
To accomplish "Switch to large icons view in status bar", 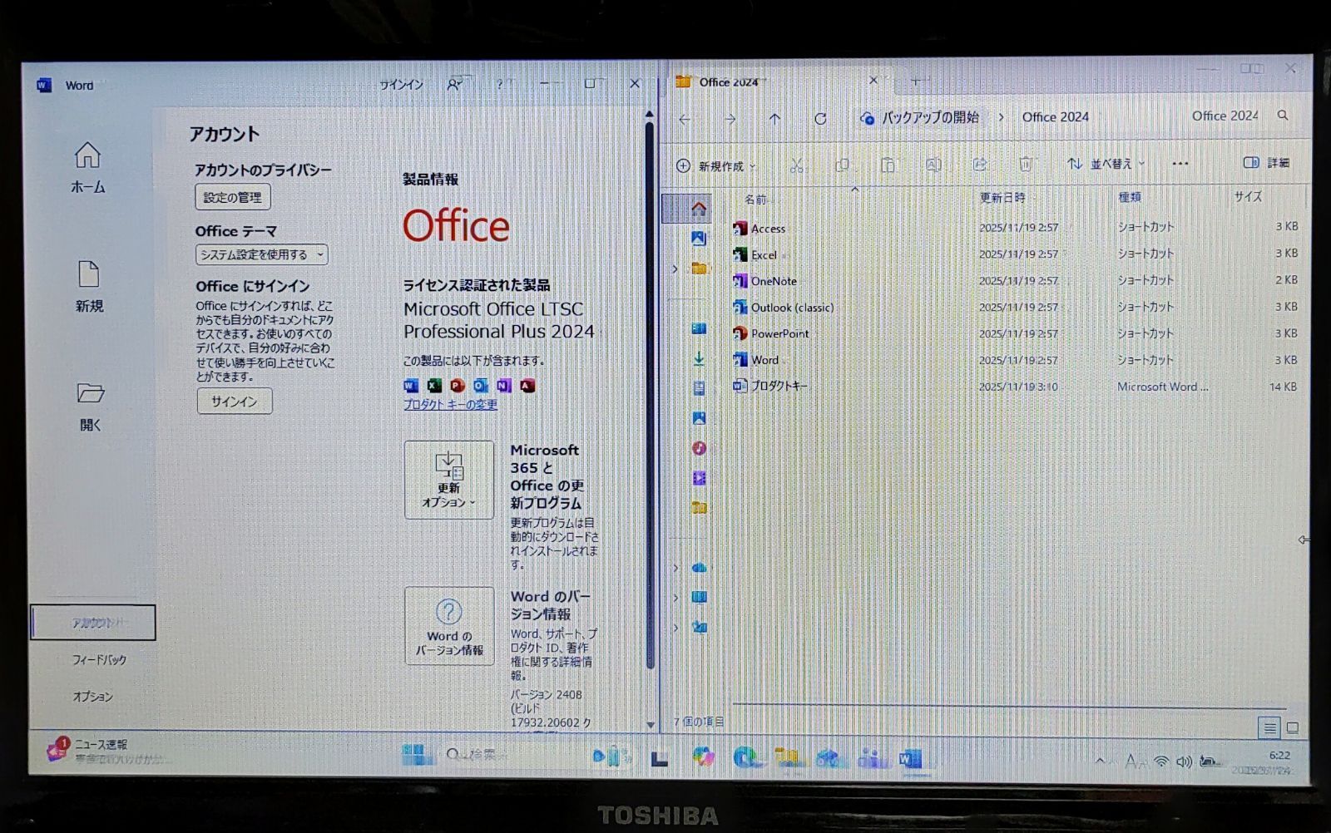I will click(x=1292, y=728).
